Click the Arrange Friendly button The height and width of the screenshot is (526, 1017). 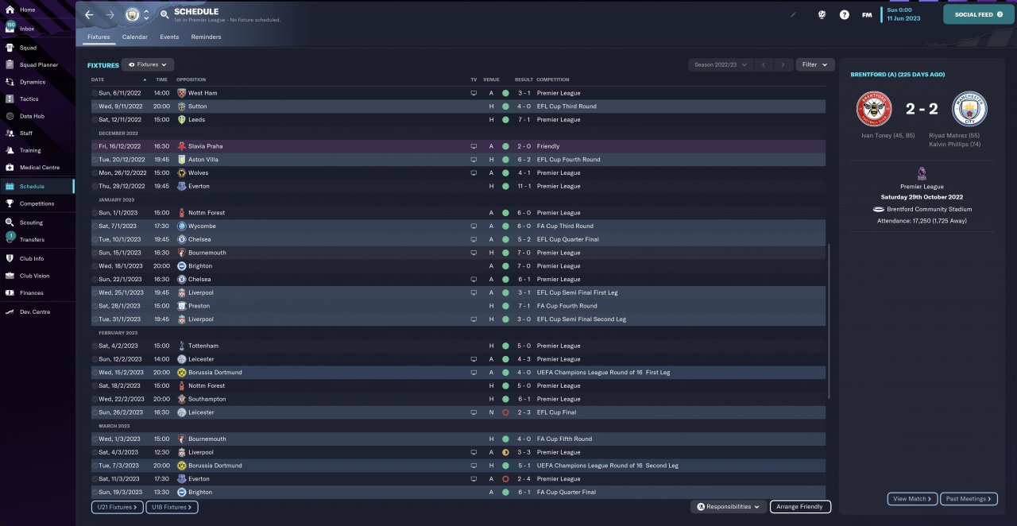coord(800,507)
